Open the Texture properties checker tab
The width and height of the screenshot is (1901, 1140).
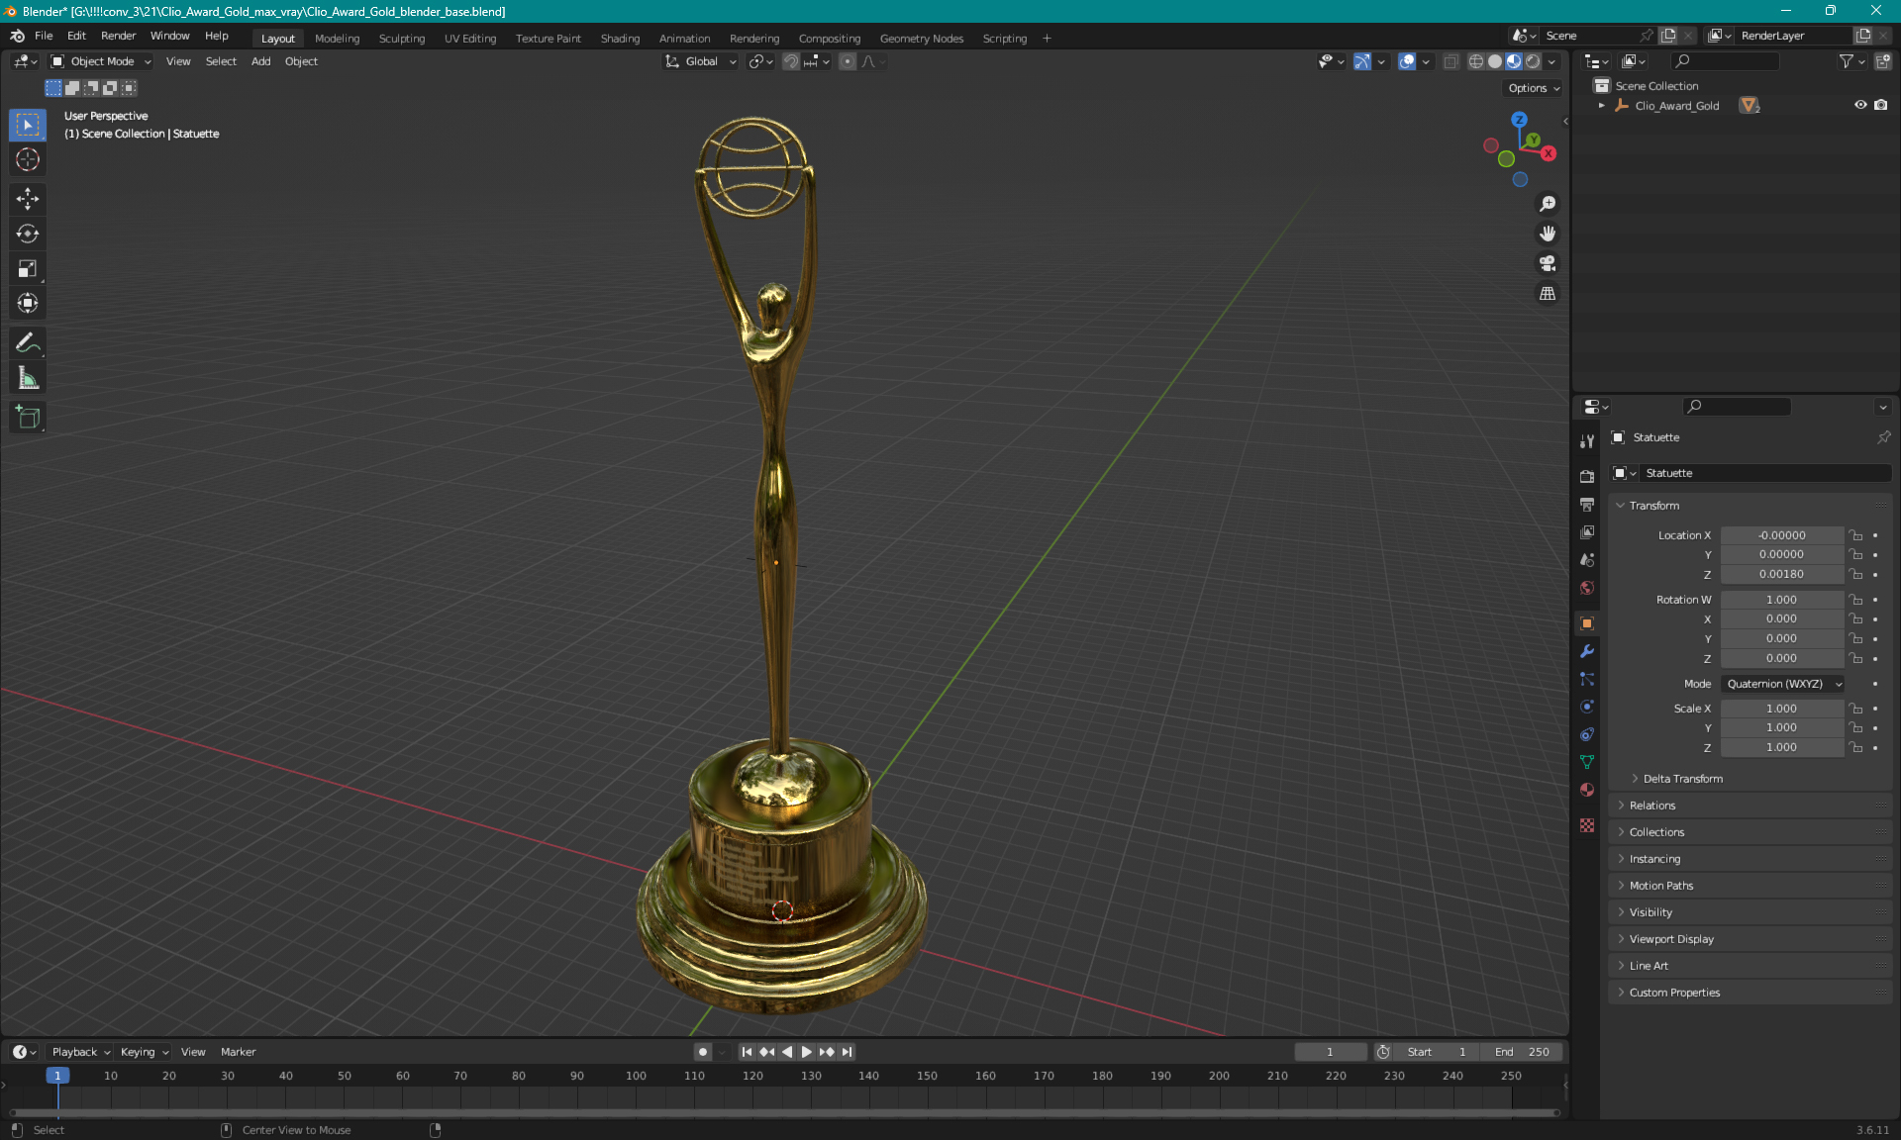(x=1587, y=825)
